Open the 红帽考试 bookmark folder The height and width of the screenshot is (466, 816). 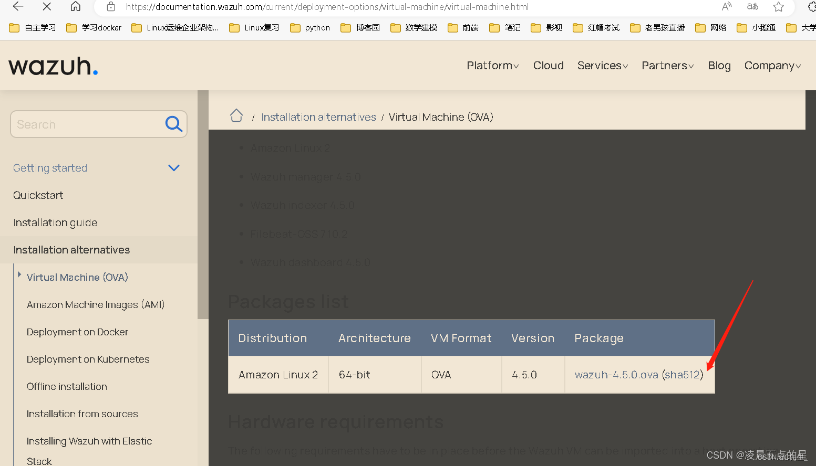pos(596,28)
